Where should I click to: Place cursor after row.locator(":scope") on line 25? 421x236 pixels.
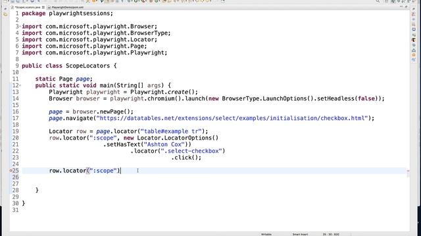point(120,170)
